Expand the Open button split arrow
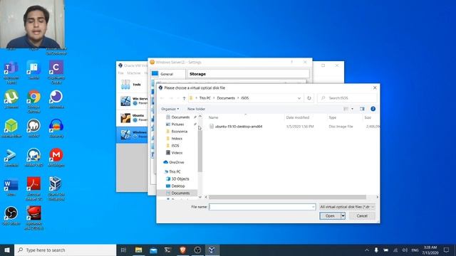The image size is (456, 256). [x=343, y=216]
